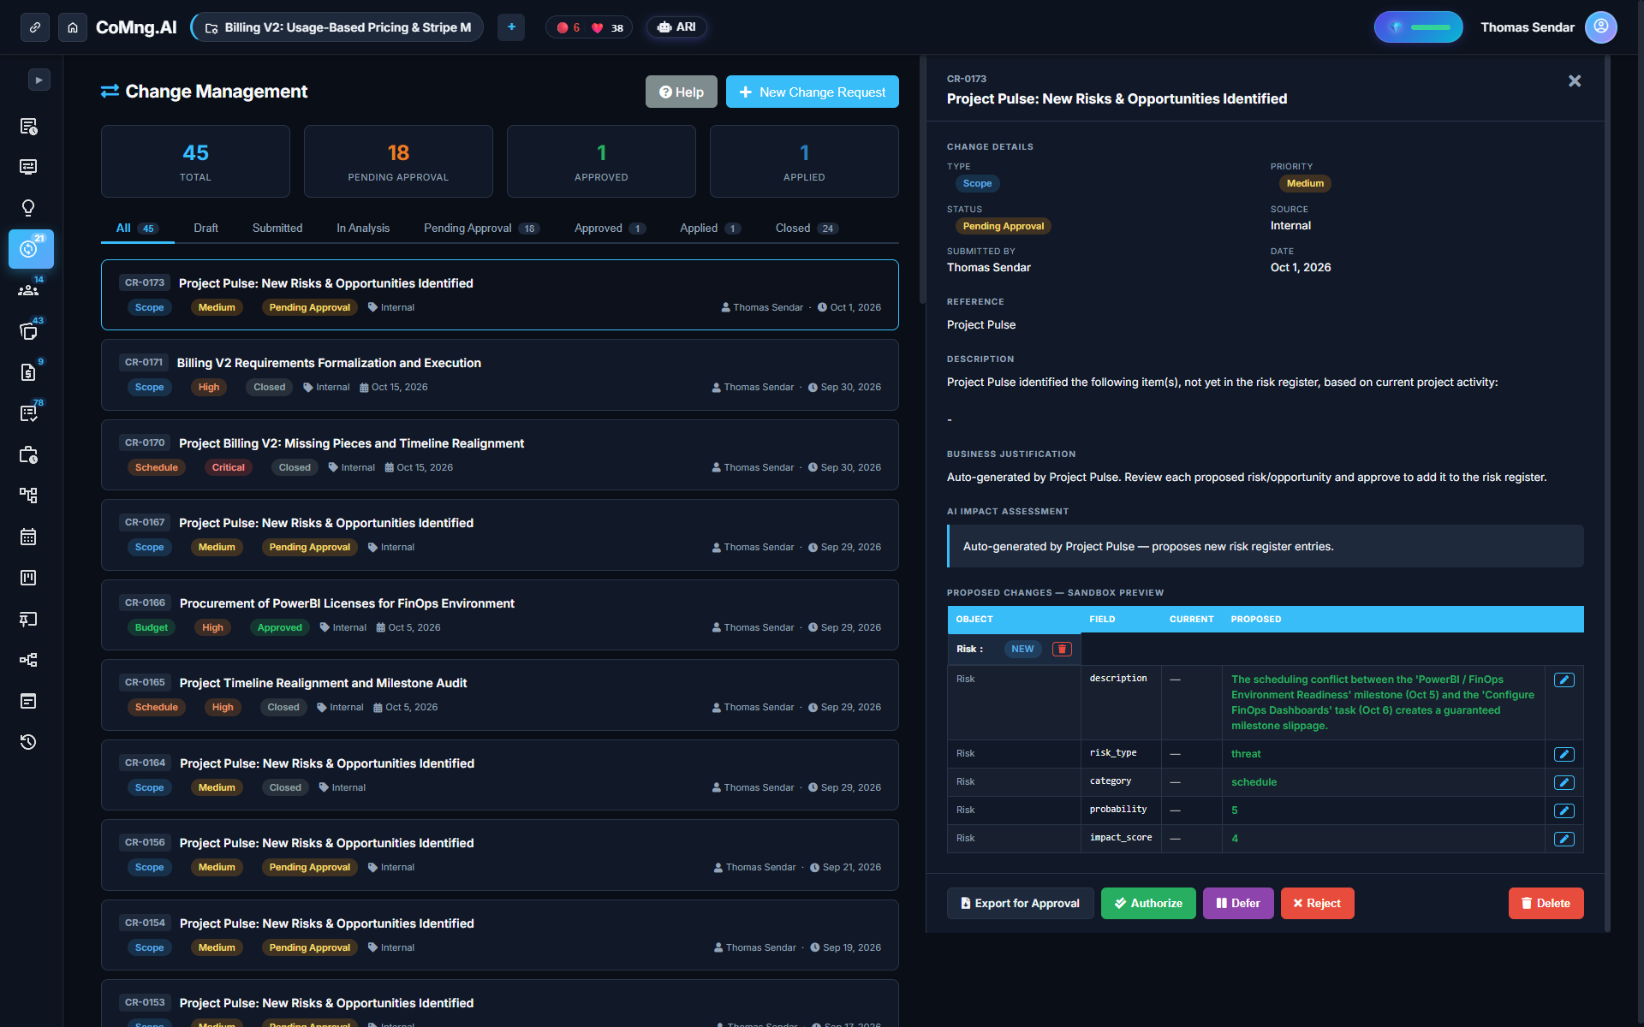
Task: Click Export for Approval
Action: point(1021,903)
